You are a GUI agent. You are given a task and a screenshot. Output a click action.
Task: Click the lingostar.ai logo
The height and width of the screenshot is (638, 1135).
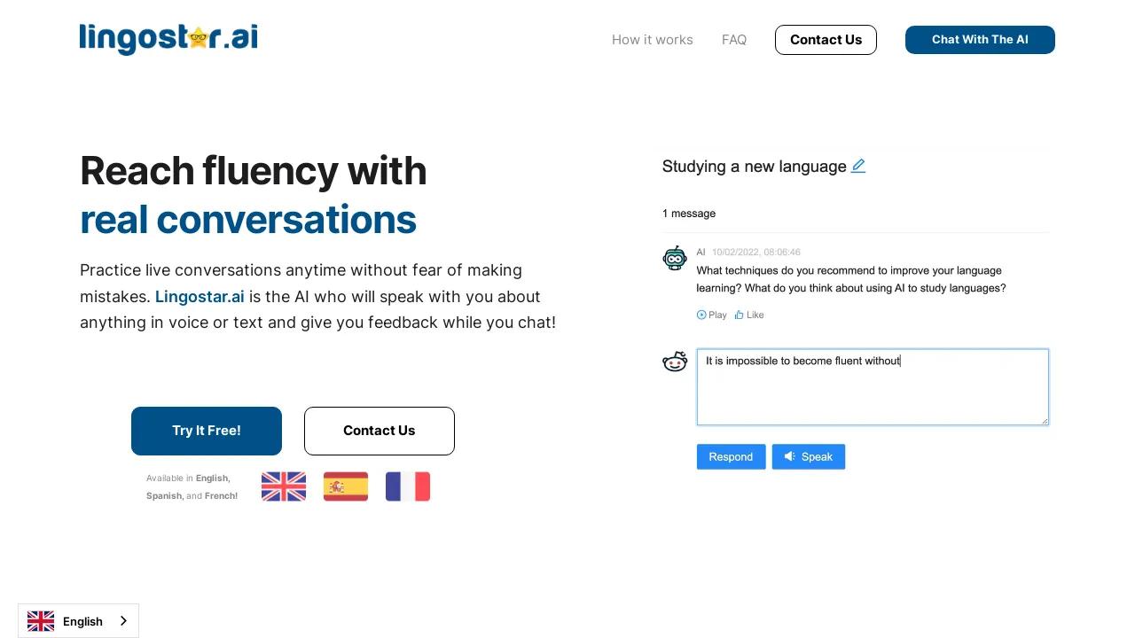pyautogui.click(x=168, y=39)
